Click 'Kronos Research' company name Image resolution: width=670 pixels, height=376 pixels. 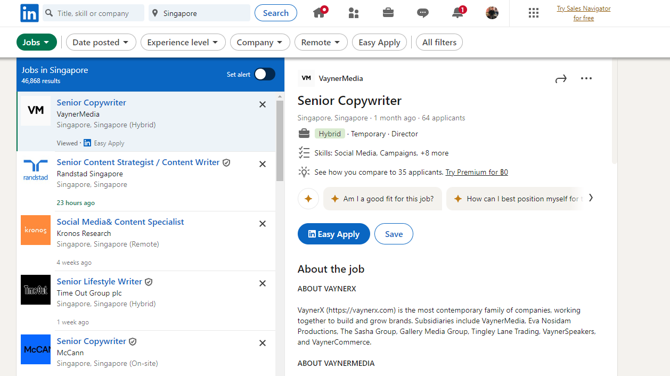[84, 233]
